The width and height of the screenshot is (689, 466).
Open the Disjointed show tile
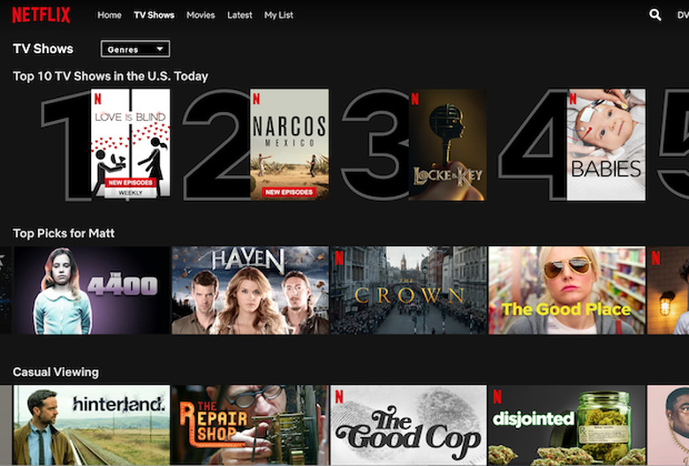click(x=566, y=425)
